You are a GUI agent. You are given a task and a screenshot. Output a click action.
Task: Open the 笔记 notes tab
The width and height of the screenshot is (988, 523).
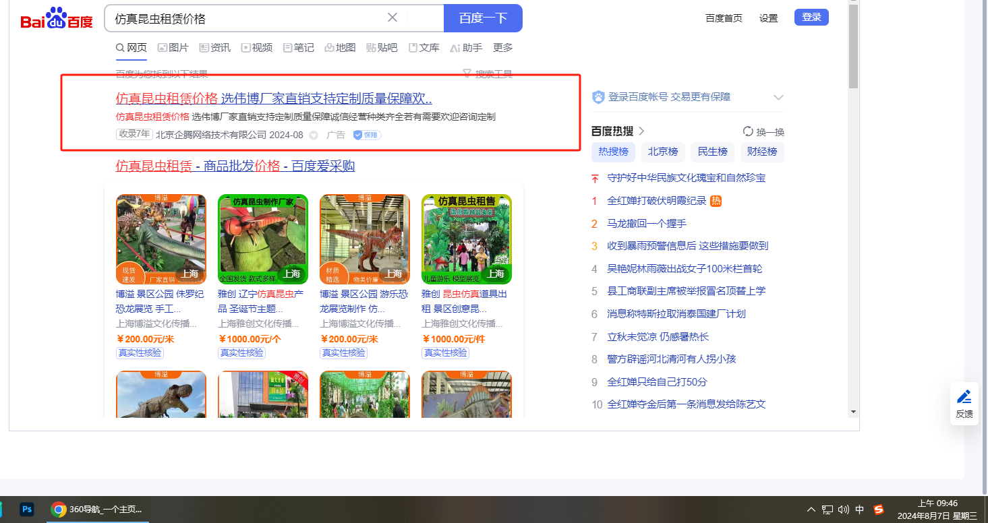coord(299,47)
